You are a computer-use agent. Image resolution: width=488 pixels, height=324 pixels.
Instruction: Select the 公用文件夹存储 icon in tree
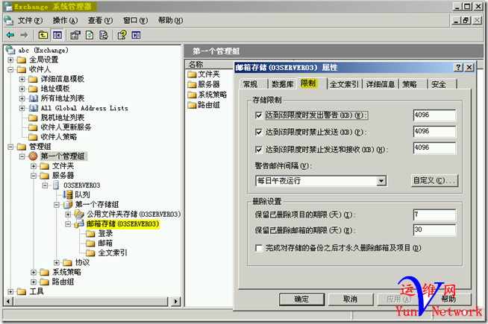(79, 214)
